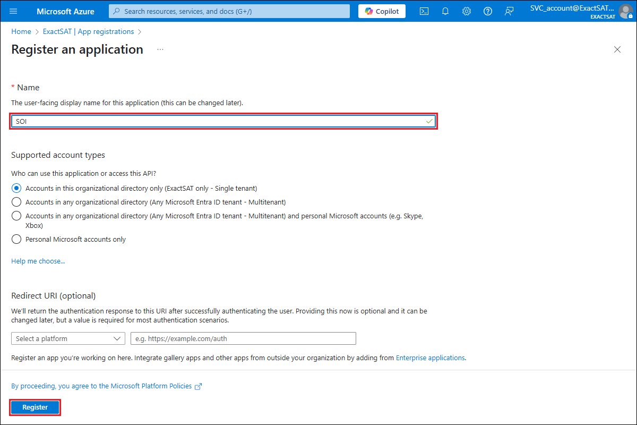637x425 pixels.
Task: Click the ellipsis next to Register an application
Action: tap(160, 49)
